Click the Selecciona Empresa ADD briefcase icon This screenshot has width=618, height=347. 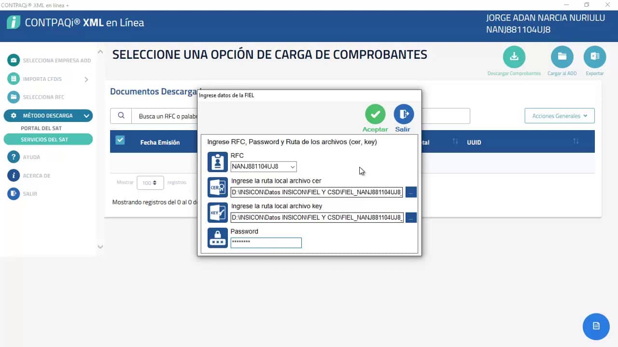point(14,60)
